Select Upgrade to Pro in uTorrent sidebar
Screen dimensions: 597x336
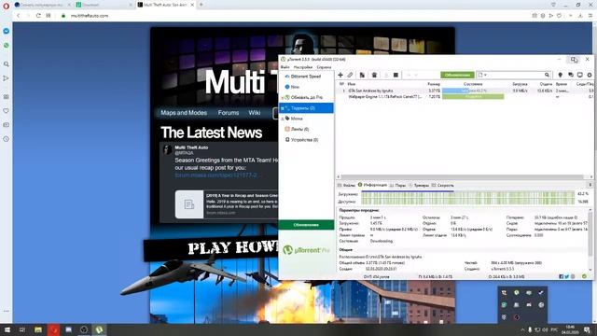[303, 97]
